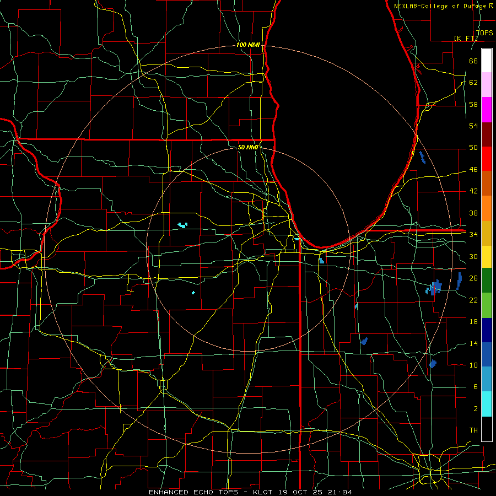Select the dark maroon legend swatch
Screen dimensions: 496x496
tap(487, 134)
